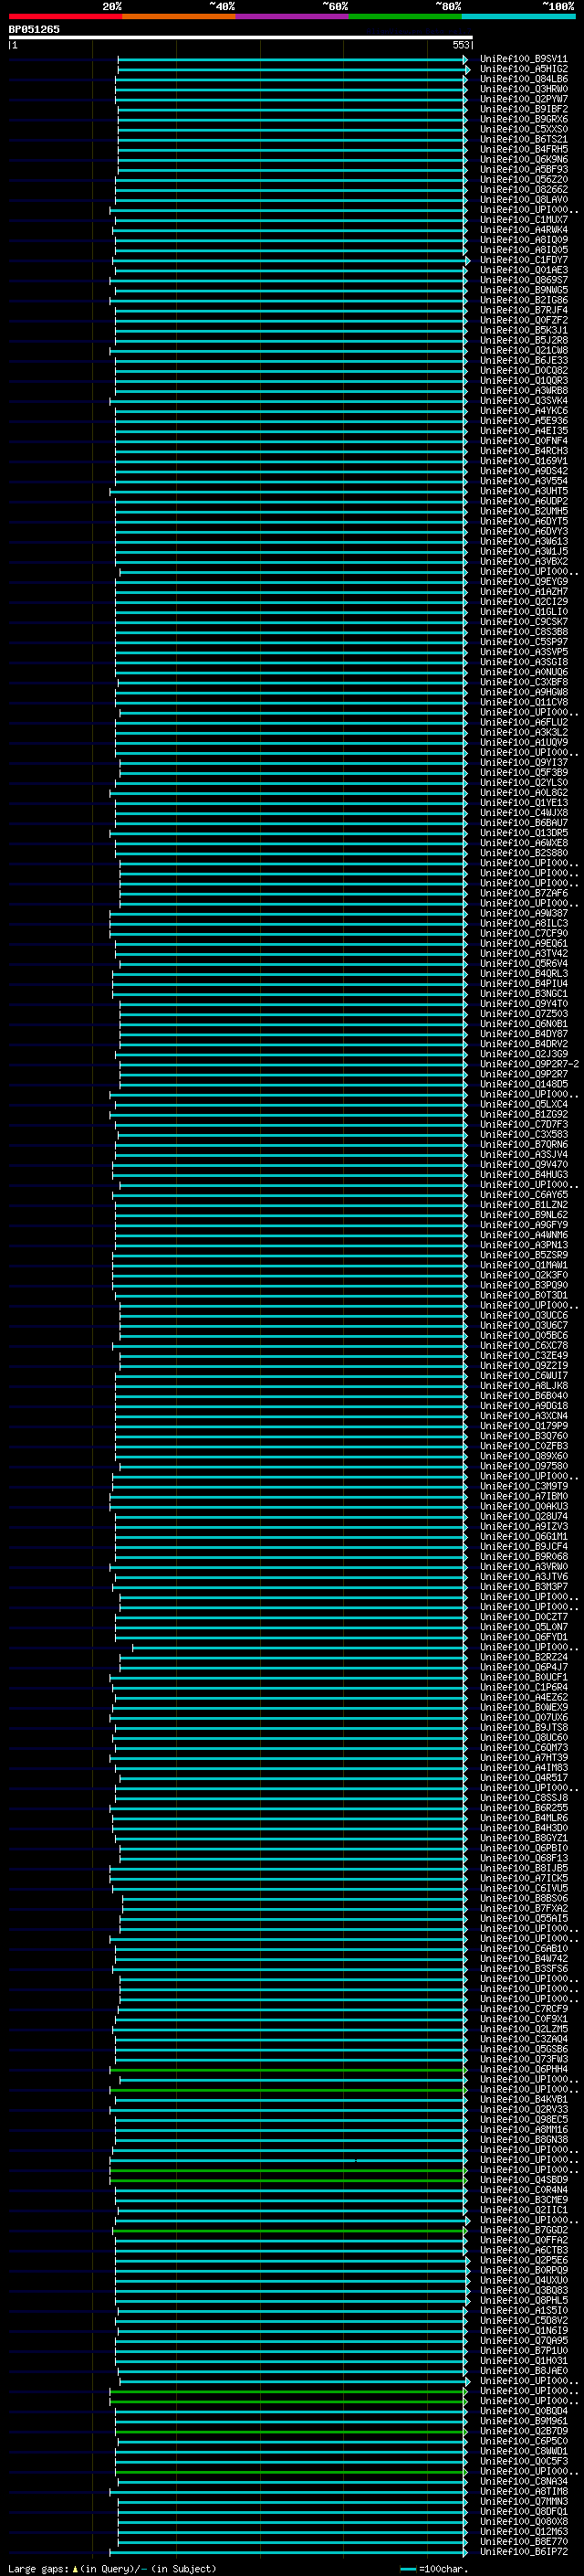Click hit label UniRef100_B8E770
584x2576 pixels.
click(523, 2541)
